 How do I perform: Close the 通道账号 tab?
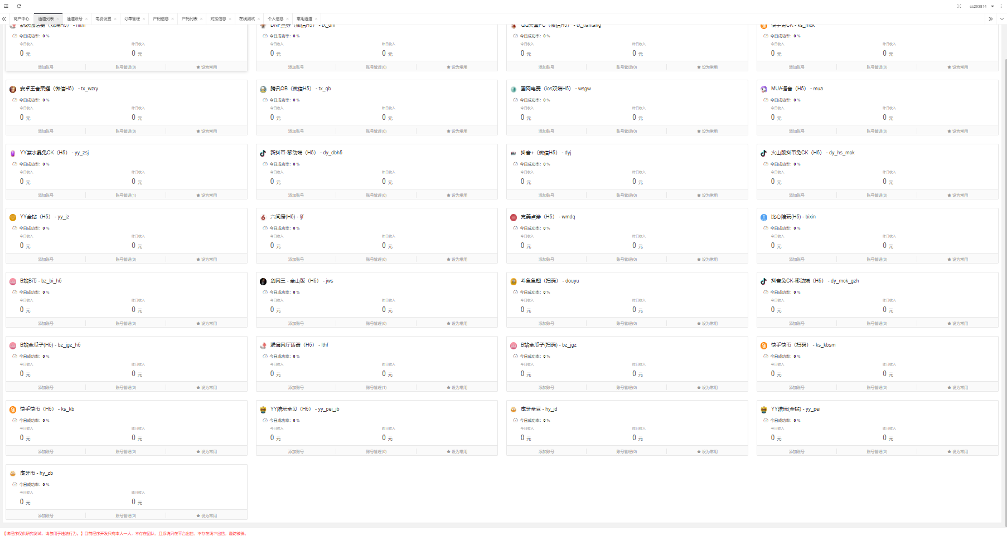point(86,19)
